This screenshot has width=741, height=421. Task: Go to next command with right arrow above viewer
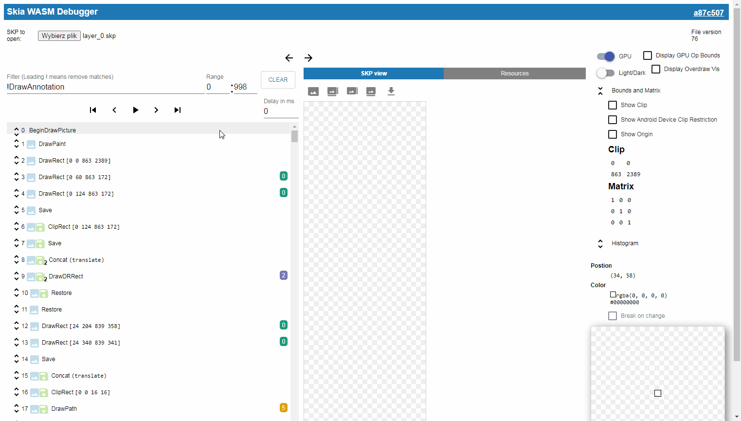click(x=308, y=58)
